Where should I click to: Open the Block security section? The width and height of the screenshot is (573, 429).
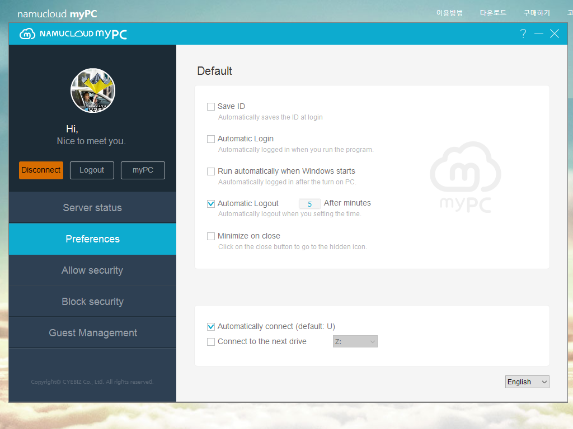pyautogui.click(x=92, y=302)
